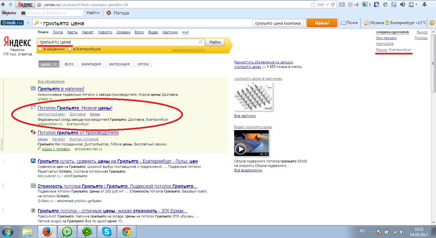This screenshot has height=238, width=436.
Task: Check the 'в Екатеринбурге' checkbox
Action: (70, 49)
